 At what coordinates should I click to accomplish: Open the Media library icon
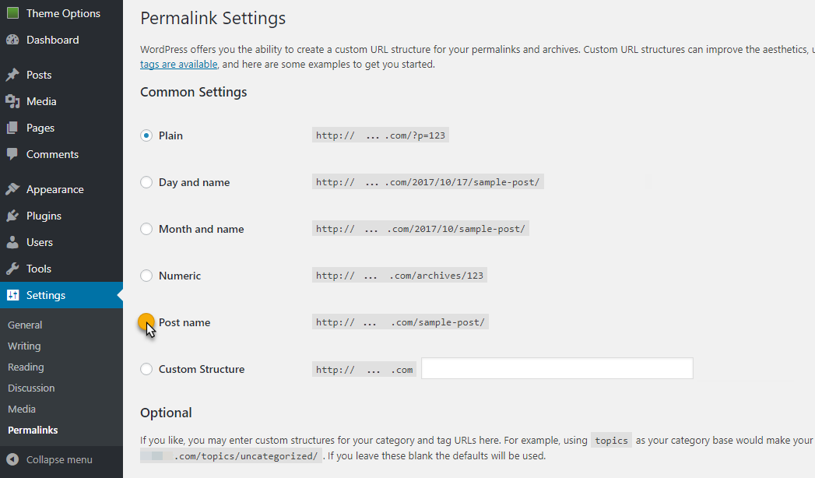coord(14,101)
